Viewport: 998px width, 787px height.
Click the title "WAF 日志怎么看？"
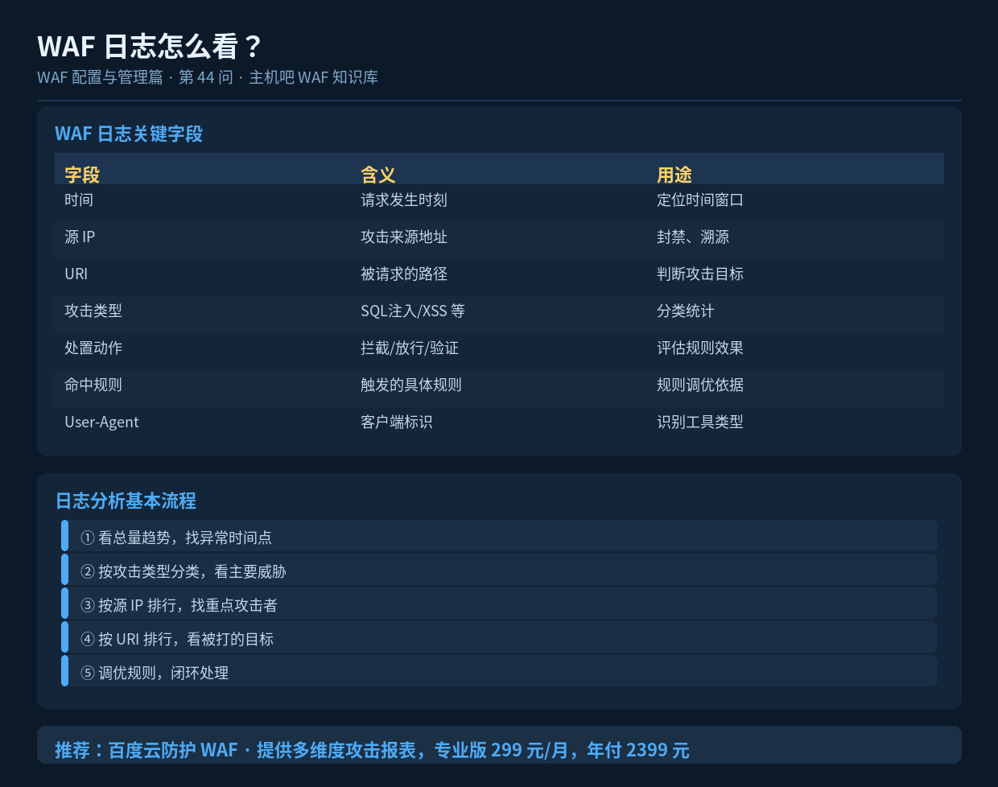point(150,47)
